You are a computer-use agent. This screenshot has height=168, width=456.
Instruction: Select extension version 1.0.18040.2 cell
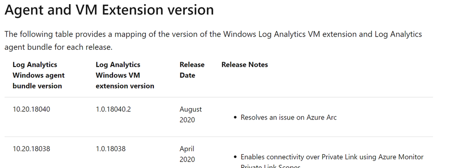coord(113,109)
